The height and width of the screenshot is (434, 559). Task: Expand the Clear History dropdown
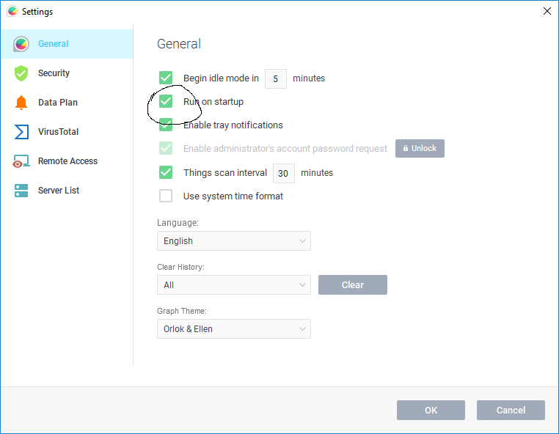pyautogui.click(x=233, y=284)
